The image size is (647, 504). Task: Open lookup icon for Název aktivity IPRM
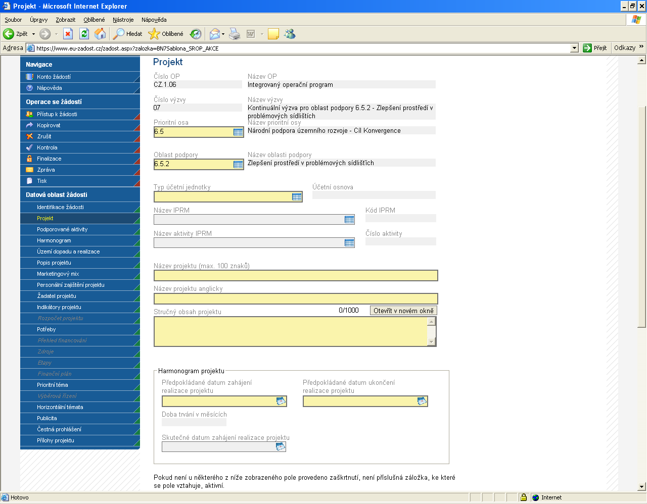point(349,242)
